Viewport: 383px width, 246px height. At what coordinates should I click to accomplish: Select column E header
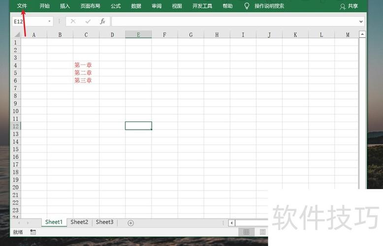click(138, 35)
